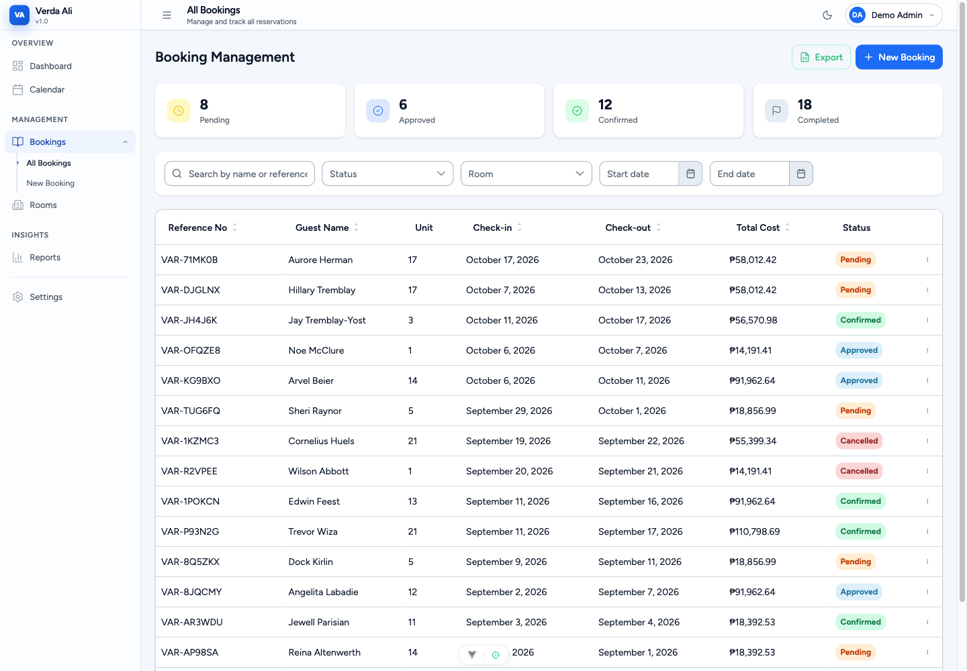Open actions menu for Dock Kirlin row
Viewport: 967px width, 671px height.
pyautogui.click(x=927, y=562)
